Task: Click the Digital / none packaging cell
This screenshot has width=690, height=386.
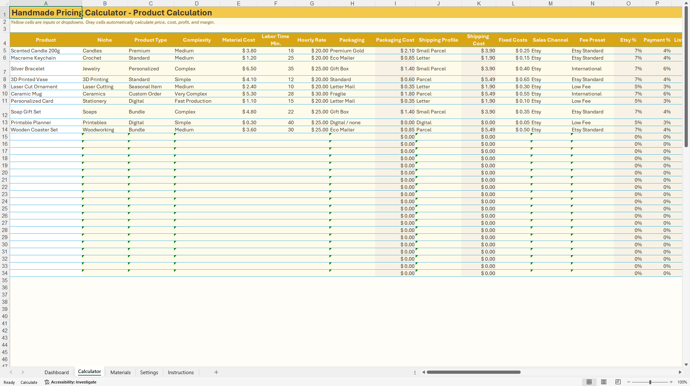Action: 352,122
